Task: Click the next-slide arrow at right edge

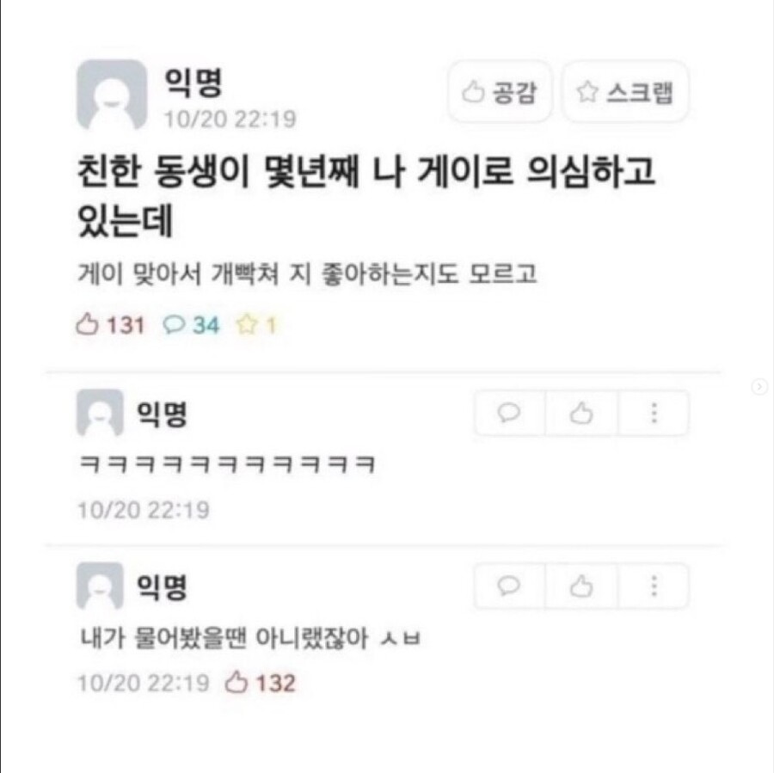Action: click(x=759, y=387)
